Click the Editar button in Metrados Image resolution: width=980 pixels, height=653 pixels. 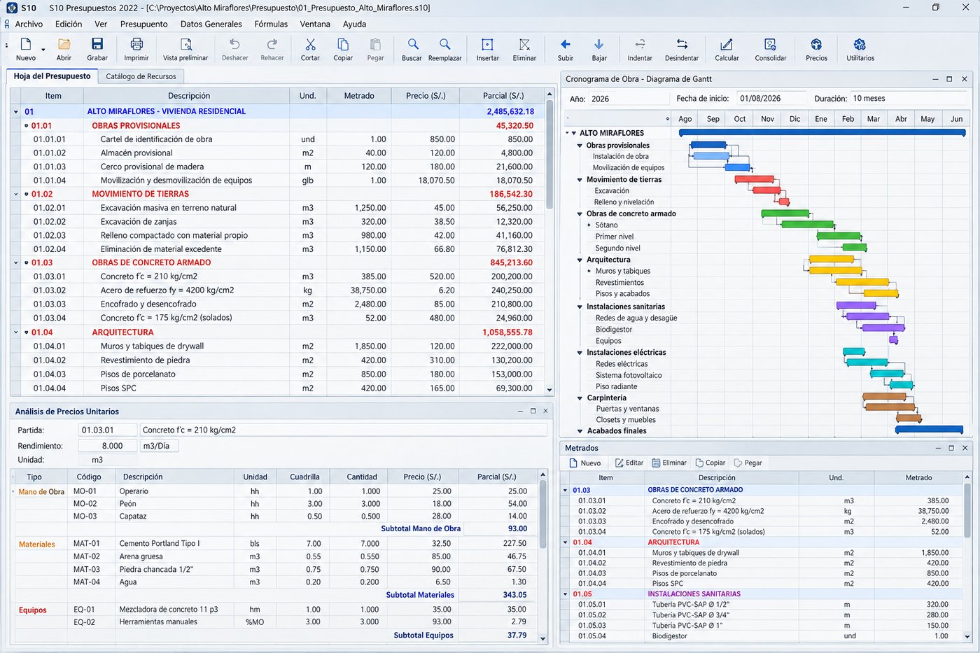coord(629,463)
